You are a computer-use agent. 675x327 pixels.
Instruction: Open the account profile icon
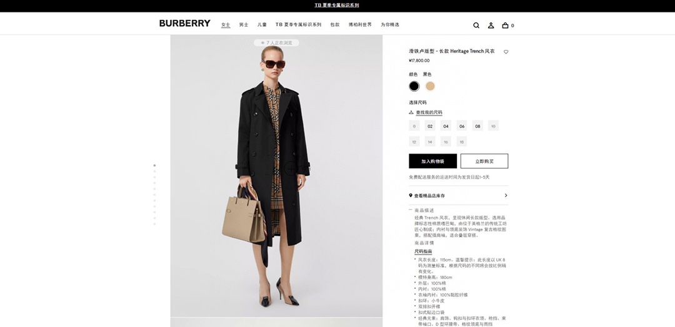[x=491, y=26]
